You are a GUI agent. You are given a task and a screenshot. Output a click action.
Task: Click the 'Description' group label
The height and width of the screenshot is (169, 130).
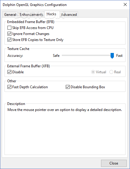pyautogui.click(x=16, y=104)
